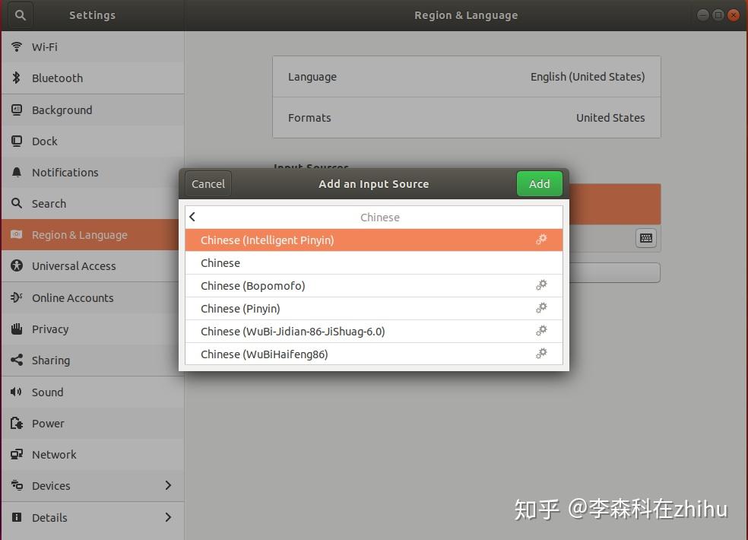Open Dock settings panel
The image size is (748, 540).
93,141
